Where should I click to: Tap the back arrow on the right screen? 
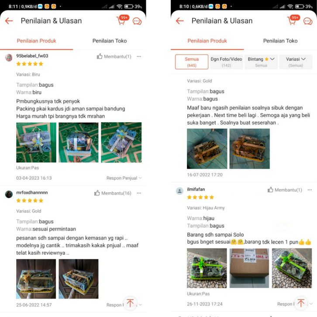(180, 21)
